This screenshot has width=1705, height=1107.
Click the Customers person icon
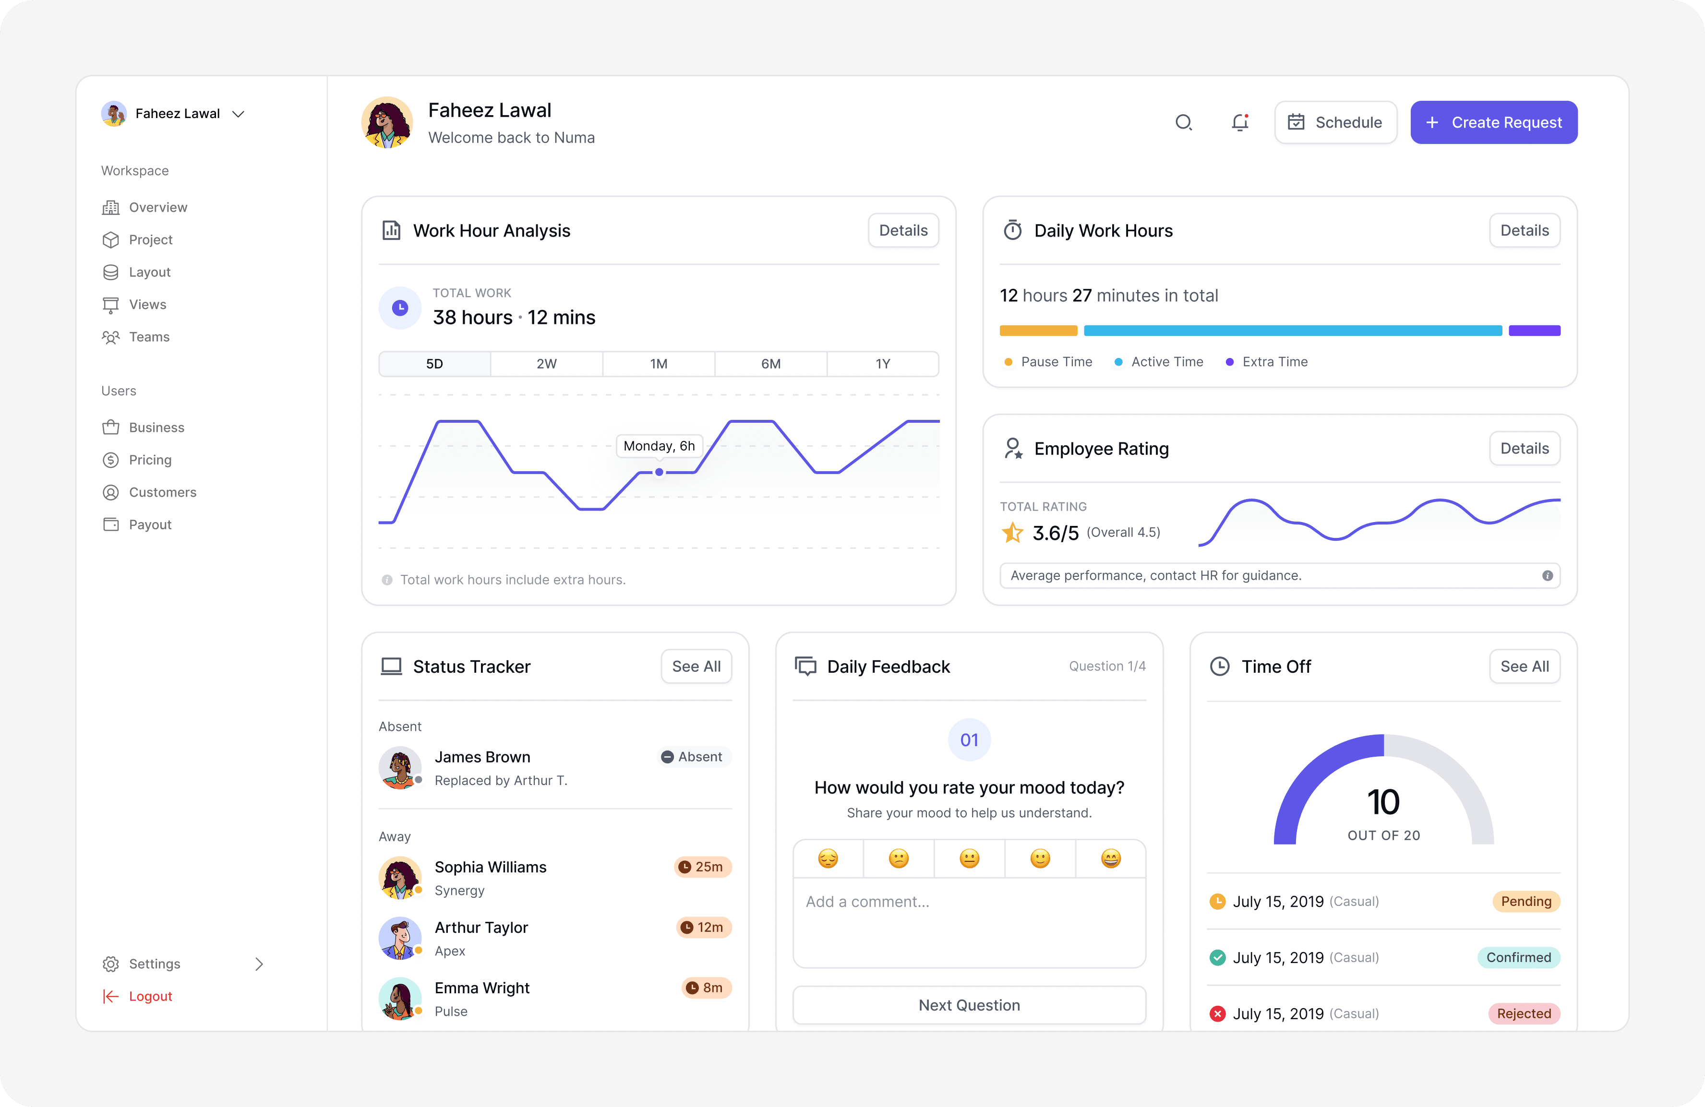(x=110, y=493)
